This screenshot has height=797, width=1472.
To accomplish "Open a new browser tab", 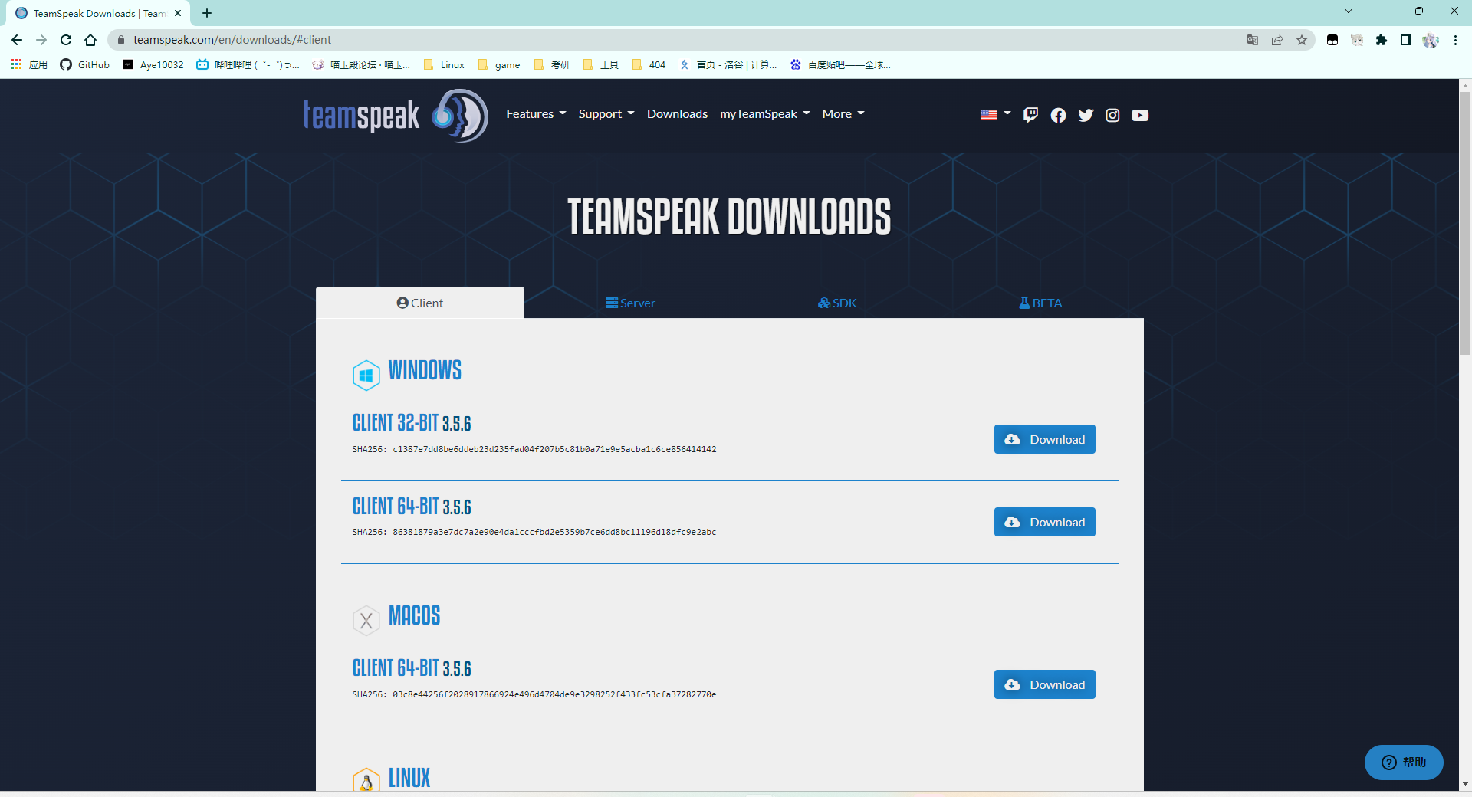I will coord(207,13).
